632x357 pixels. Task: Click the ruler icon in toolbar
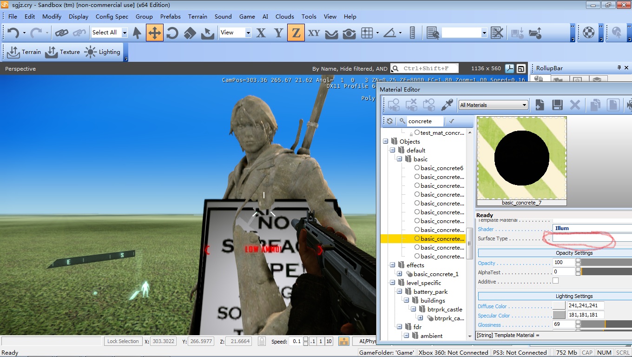(x=412, y=33)
